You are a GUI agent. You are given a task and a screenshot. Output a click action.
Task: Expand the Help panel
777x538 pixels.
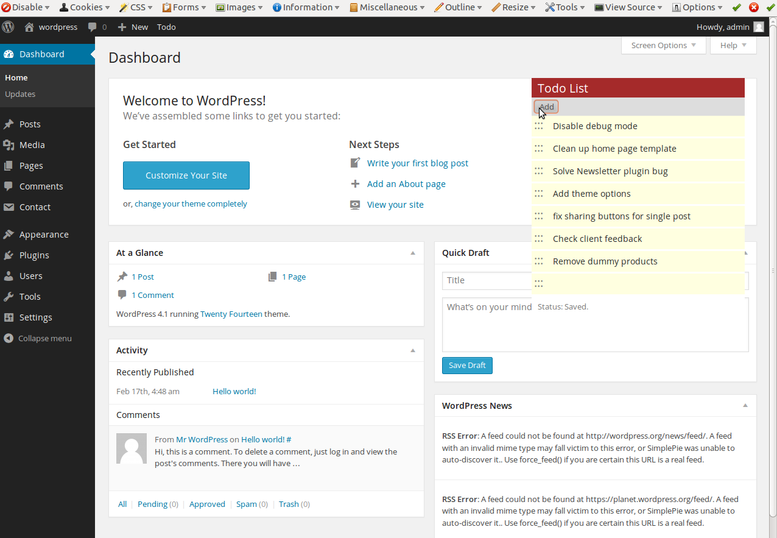tap(733, 45)
